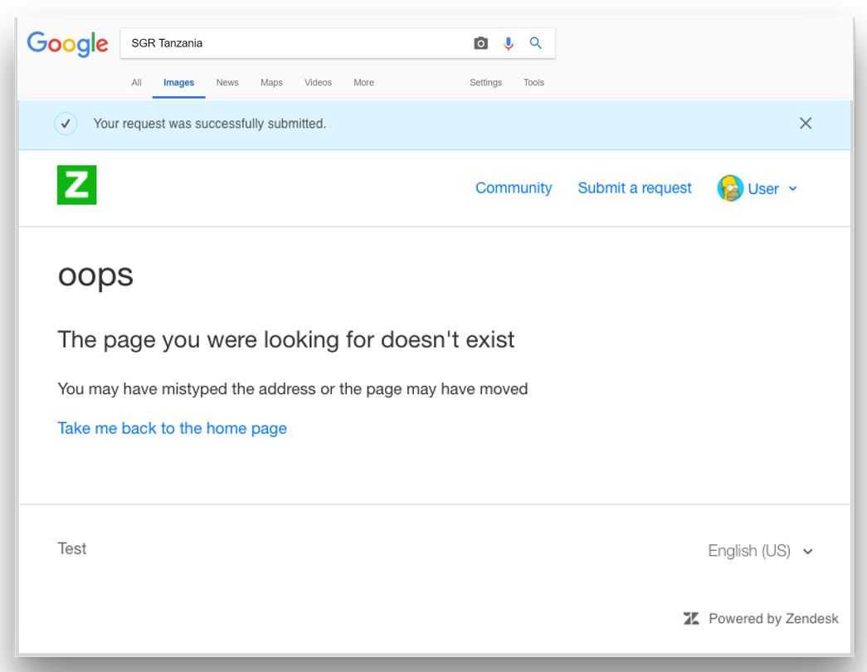Start voice search with microphone icon
The width and height of the screenshot is (867, 672).
point(508,43)
